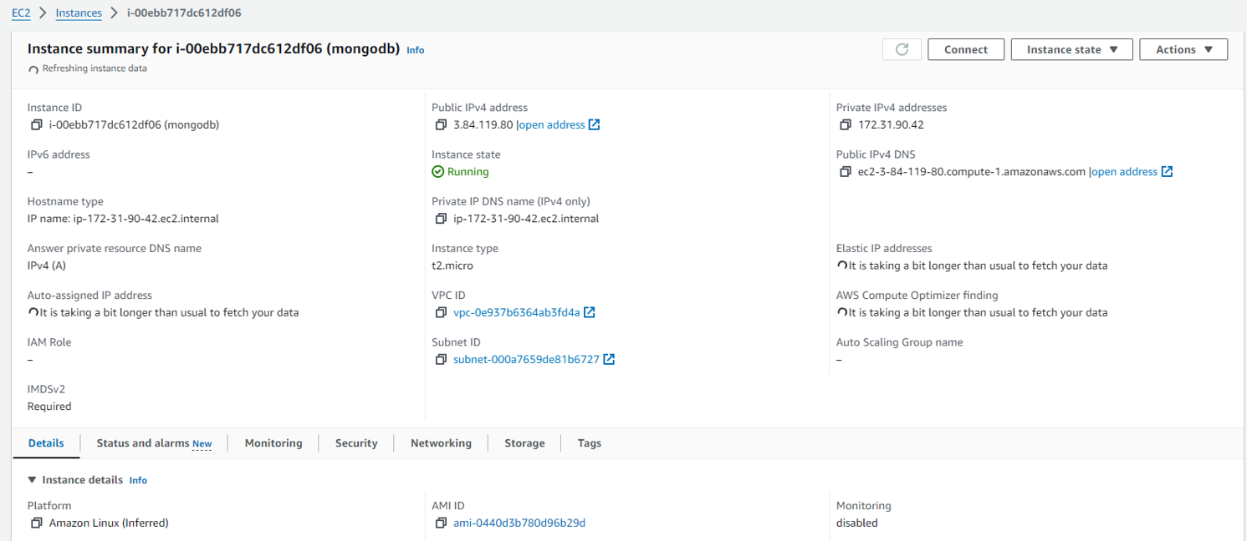Switch to the Security tab
This screenshot has width=1247, height=541.
pyautogui.click(x=356, y=443)
